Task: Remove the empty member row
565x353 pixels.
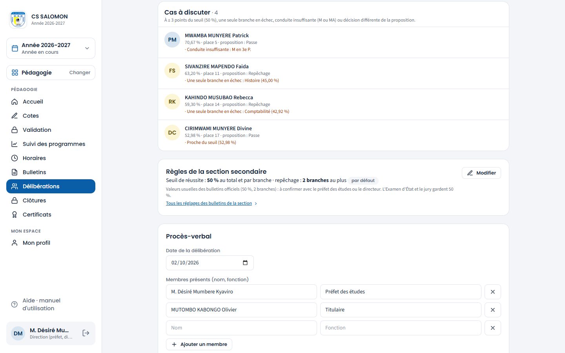Action: point(493,328)
